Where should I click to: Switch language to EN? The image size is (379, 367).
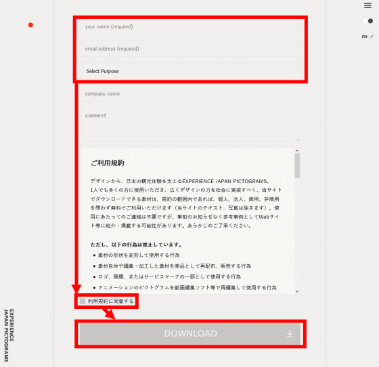pyautogui.click(x=364, y=36)
